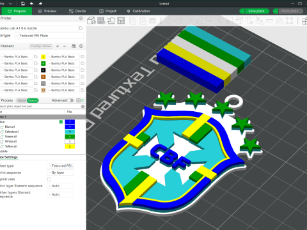307x230 pixels.
Task: Open the Plate type Textured PEI dropdown
Action: click(x=61, y=165)
